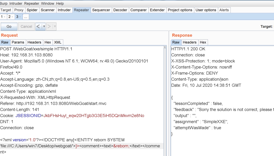
Task: Click the '"feedback"' response line
Action: [224, 109]
